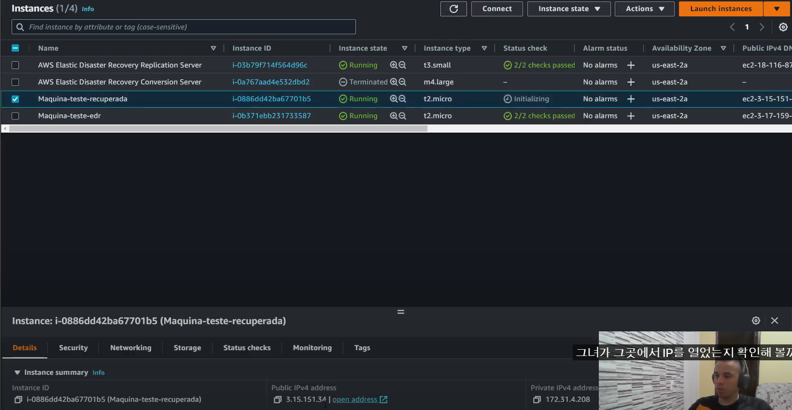The width and height of the screenshot is (792, 410).
Task: Sort by Availability Zone column arrow
Action: [723, 48]
